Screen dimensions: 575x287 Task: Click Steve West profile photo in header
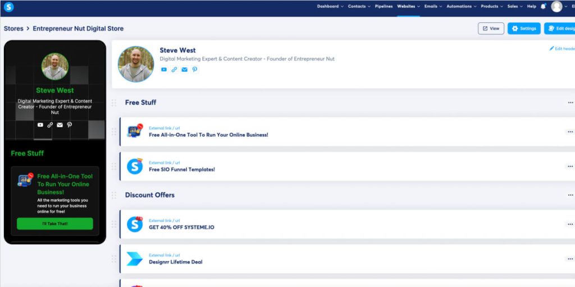pyautogui.click(x=136, y=64)
